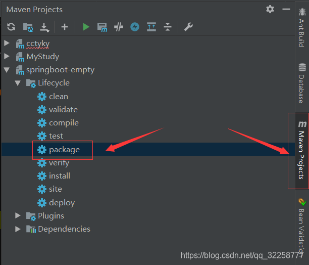Select the Lifecycle node
Viewport: 309px width, 265px height.
(54, 83)
